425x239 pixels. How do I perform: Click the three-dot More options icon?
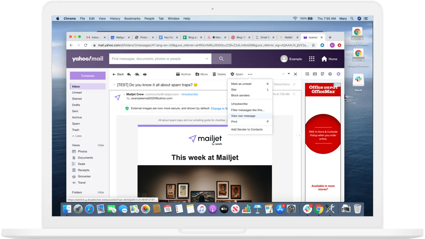tap(250, 74)
